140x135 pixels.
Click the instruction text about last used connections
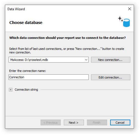67,50
